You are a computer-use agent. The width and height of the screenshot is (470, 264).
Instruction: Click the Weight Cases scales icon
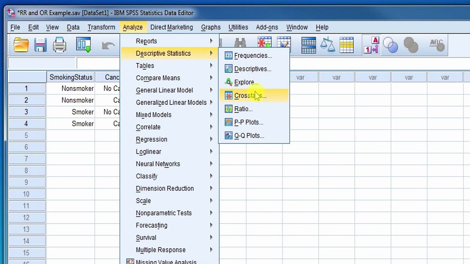pyautogui.click(x=328, y=45)
